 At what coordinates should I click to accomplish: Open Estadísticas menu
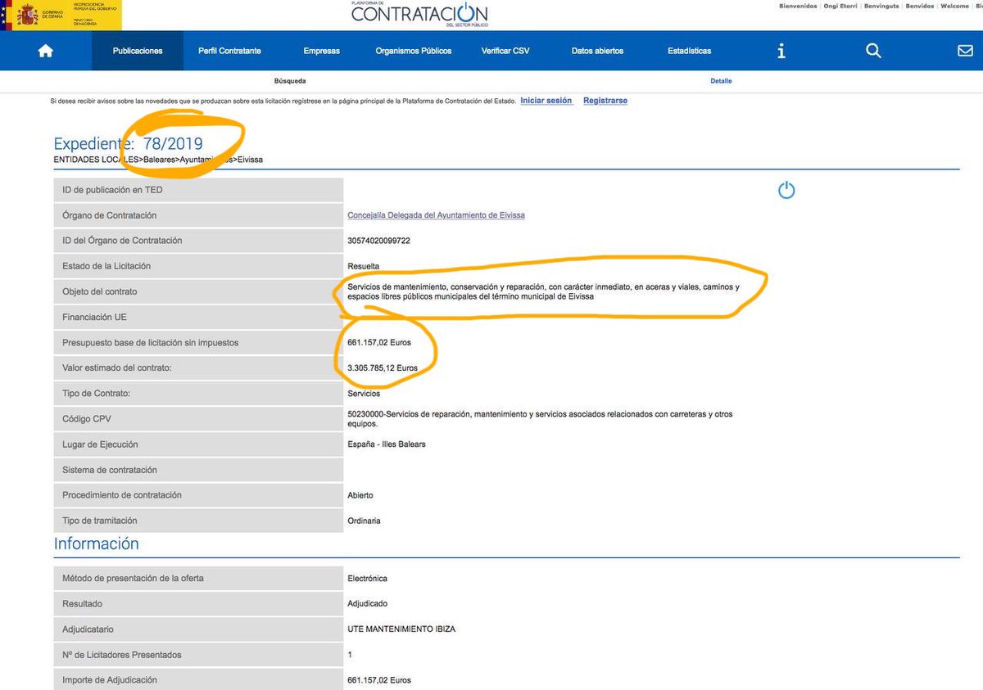click(689, 51)
